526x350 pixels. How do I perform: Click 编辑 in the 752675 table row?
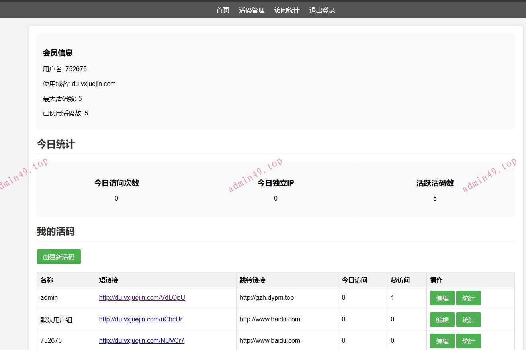coord(442,341)
